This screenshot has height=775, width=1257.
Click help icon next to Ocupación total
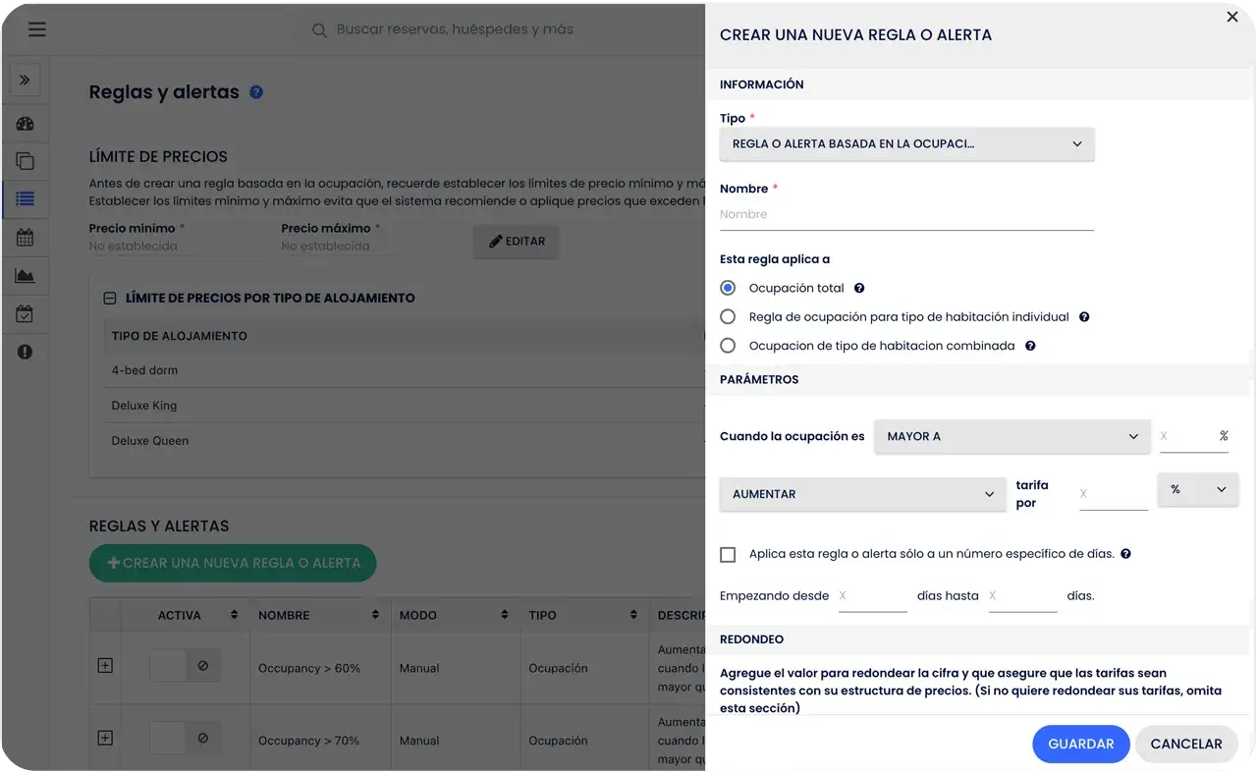(859, 289)
